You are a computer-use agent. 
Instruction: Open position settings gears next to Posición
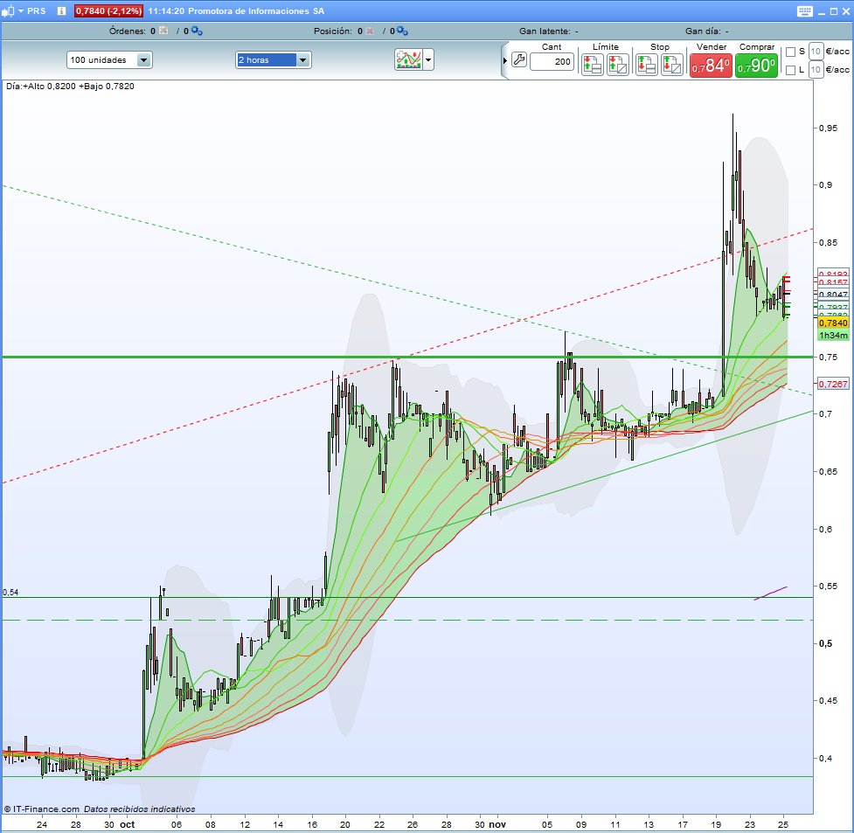click(402, 31)
